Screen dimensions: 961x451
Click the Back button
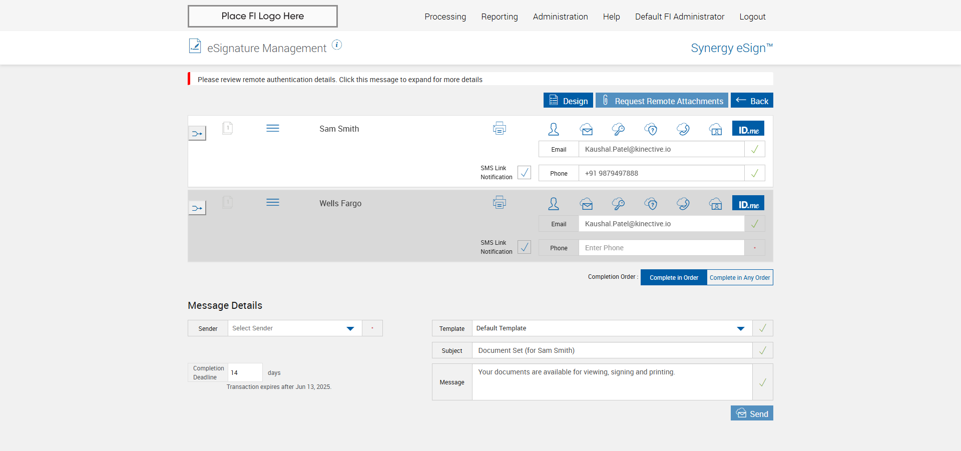(x=752, y=100)
